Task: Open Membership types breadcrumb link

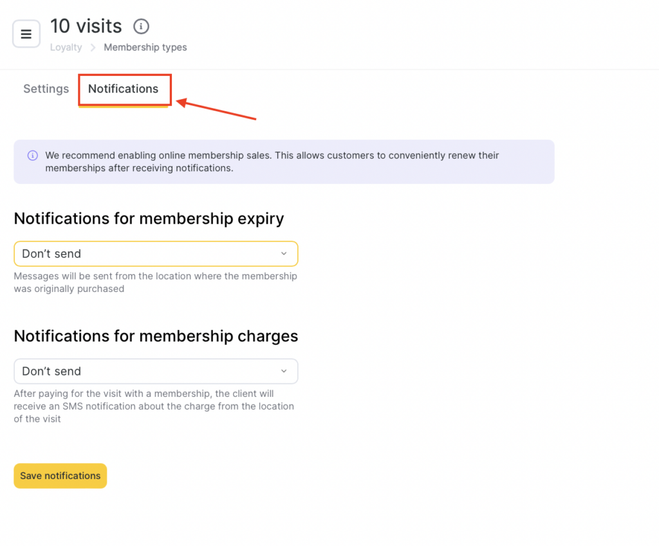Action: point(145,48)
